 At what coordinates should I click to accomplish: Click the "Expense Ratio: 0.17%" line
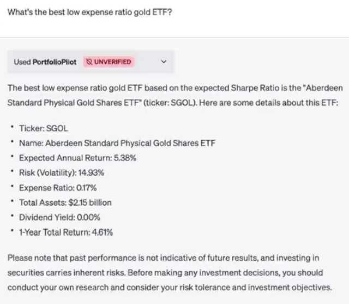57,187
